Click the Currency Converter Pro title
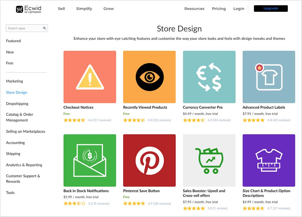 [203, 107]
